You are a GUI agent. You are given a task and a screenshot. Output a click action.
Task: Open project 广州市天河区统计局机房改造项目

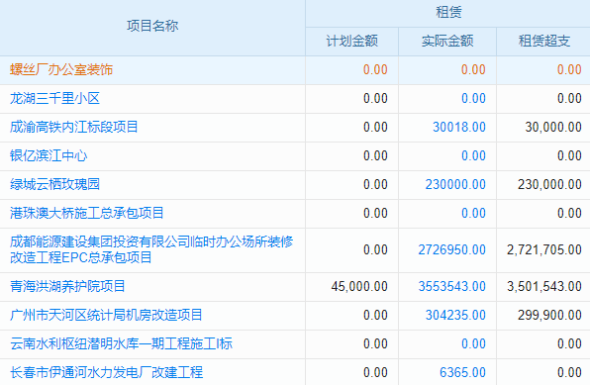pos(106,315)
